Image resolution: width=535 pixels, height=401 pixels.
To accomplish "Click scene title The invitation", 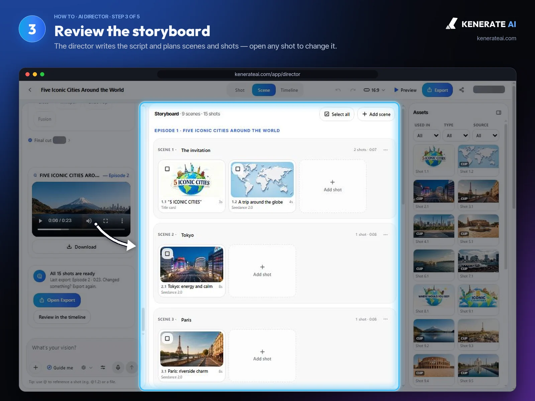I will pos(196,150).
